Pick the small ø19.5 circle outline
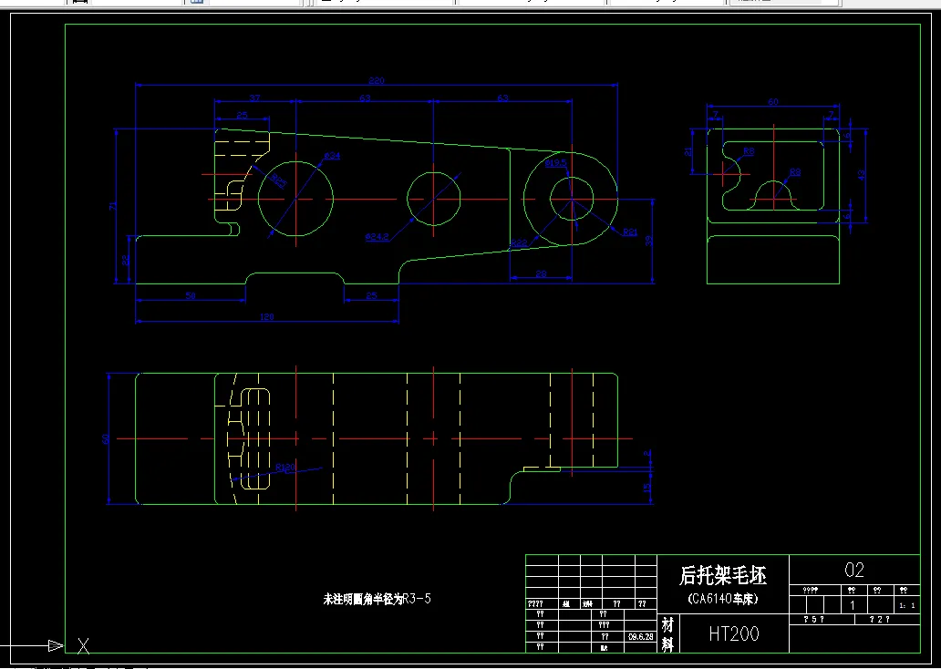This screenshot has height=669, width=941. 572,199
